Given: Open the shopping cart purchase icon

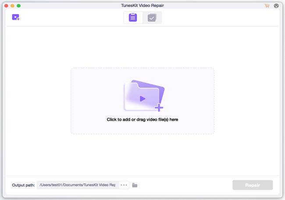Looking at the screenshot, I should tap(267, 6).
